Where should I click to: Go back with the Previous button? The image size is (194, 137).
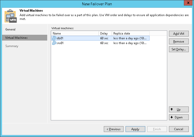click(x=114, y=129)
